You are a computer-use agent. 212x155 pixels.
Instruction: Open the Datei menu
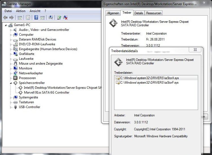pyautogui.click(x=8, y=11)
